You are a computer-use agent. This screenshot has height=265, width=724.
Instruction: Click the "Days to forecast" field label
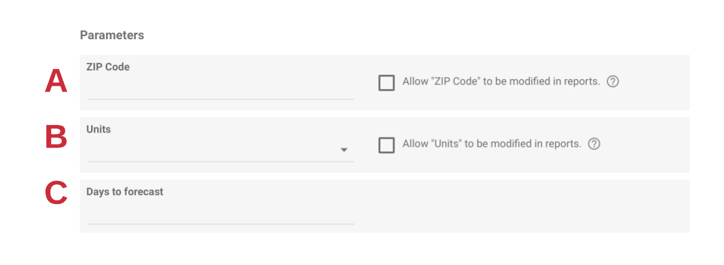[125, 192]
